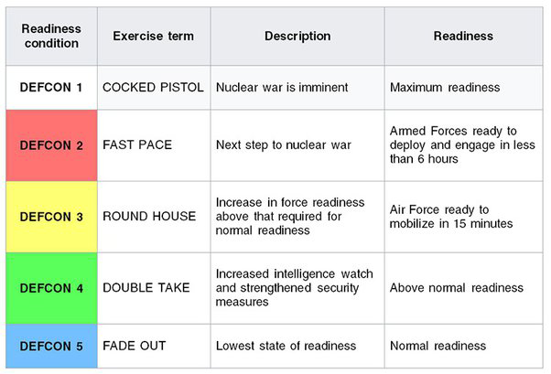This screenshot has width=551, height=374.
Task: Select the COCKED PISTOL cell
Action: click(154, 88)
